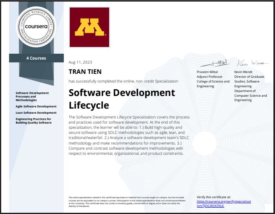Click 'Director of Graduate Studies, Software Engineering' text

(249, 81)
